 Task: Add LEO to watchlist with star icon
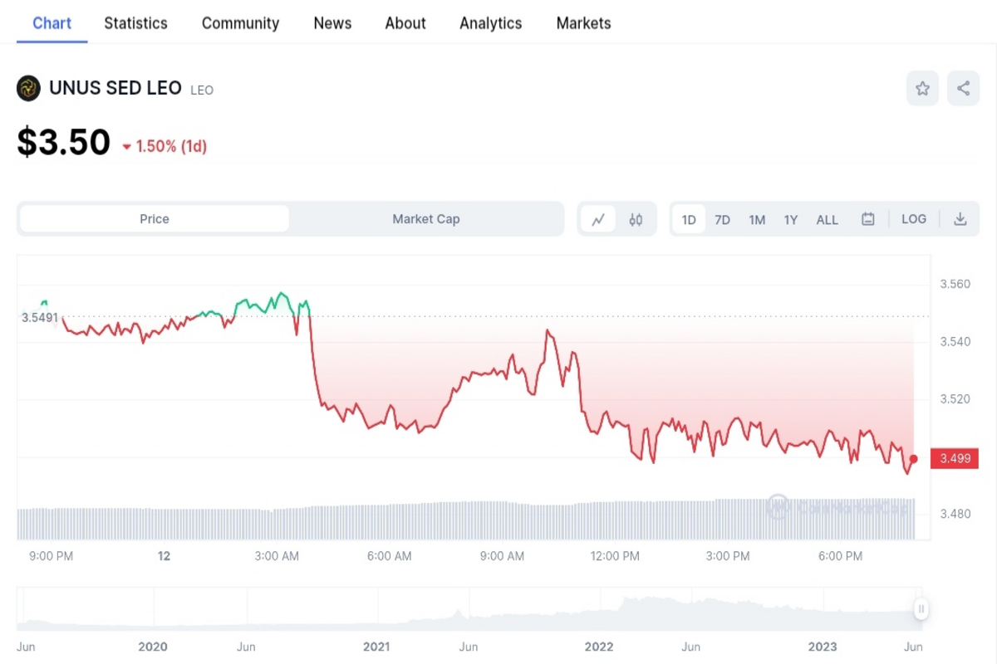point(922,89)
